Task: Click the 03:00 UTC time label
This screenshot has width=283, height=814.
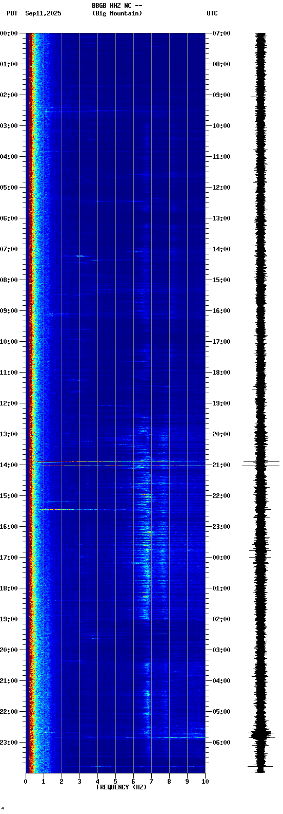Action: (221, 650)
